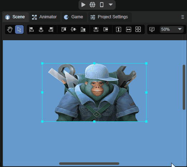Open the Project Settings tab
The height and width of the screenshot is (167, 187).
(109, 17)
